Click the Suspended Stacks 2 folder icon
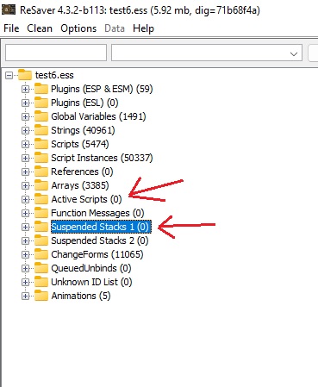This screenshot has width=318, height=387. coord(41,240)
